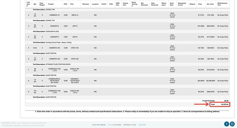The height and width of the screenshot is (128, 238).
Task: Click the Ext. Cost column header
Action: click(210, 4)
